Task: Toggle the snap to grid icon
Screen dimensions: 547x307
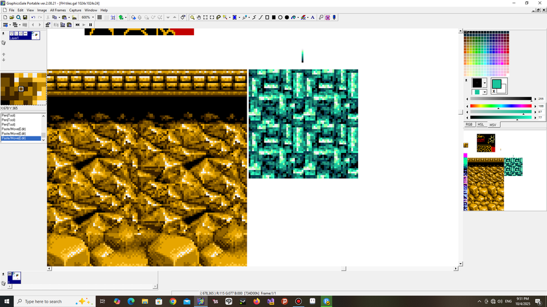Action: pos(113,18)
